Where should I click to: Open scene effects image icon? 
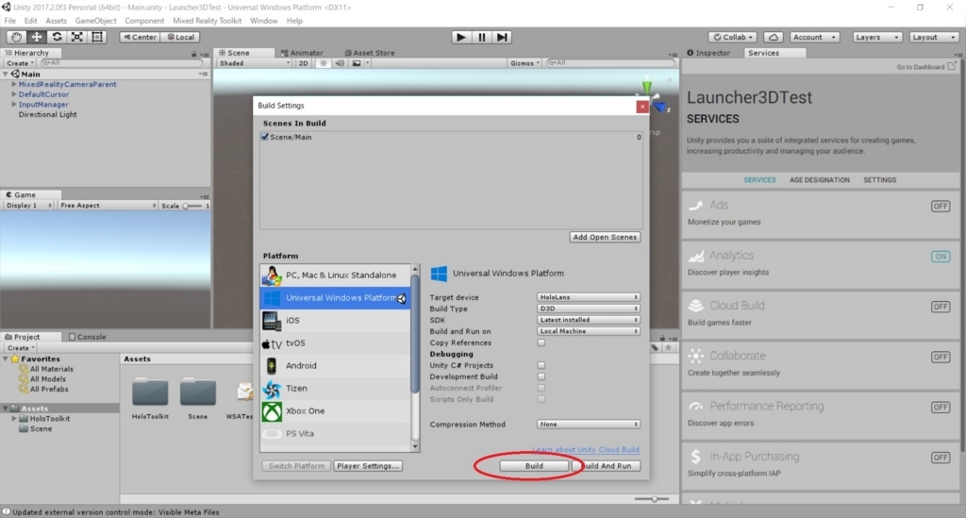click(356, 63)
